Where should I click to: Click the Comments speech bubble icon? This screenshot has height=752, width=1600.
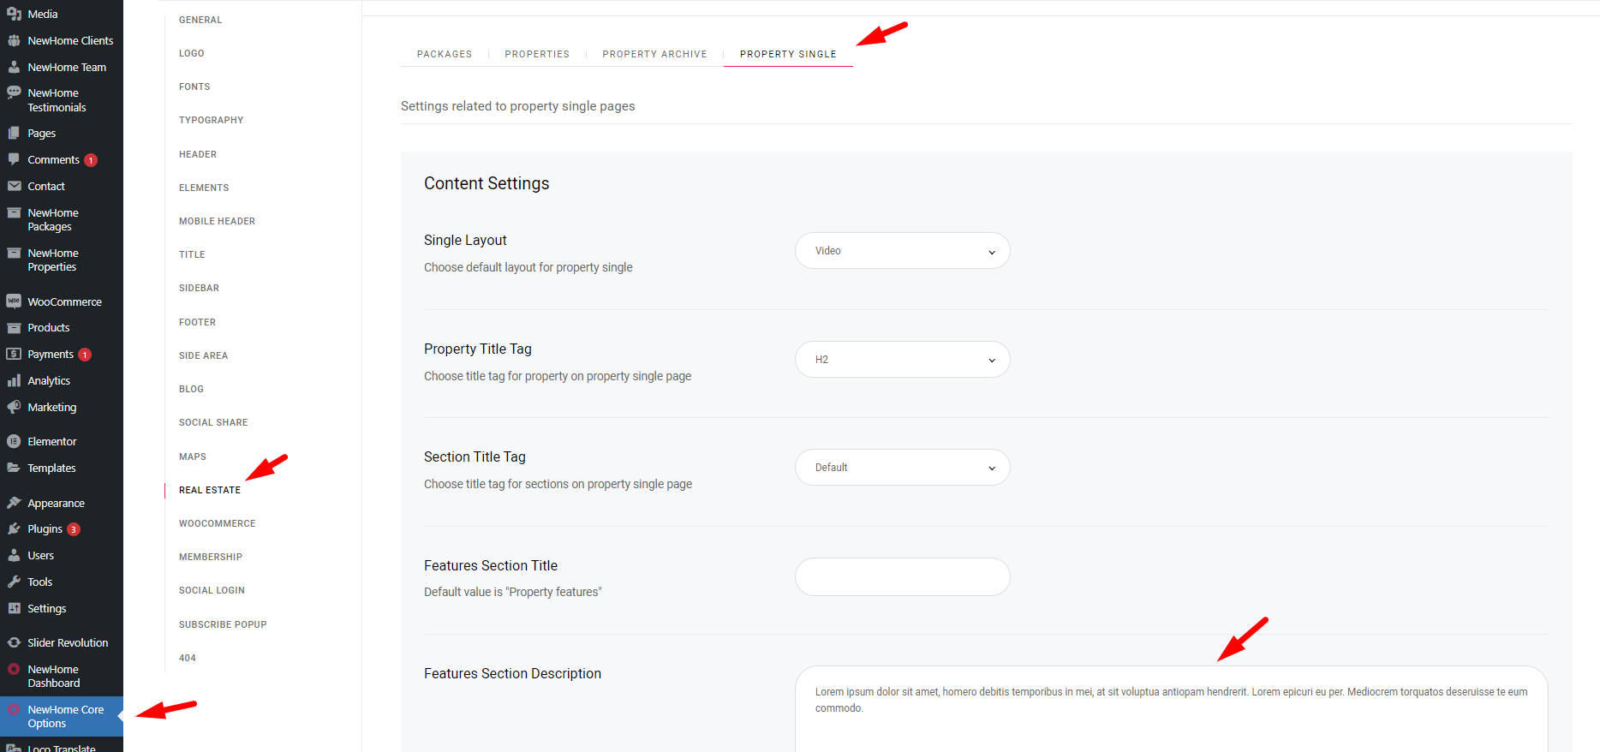click(x=14, y=159)
